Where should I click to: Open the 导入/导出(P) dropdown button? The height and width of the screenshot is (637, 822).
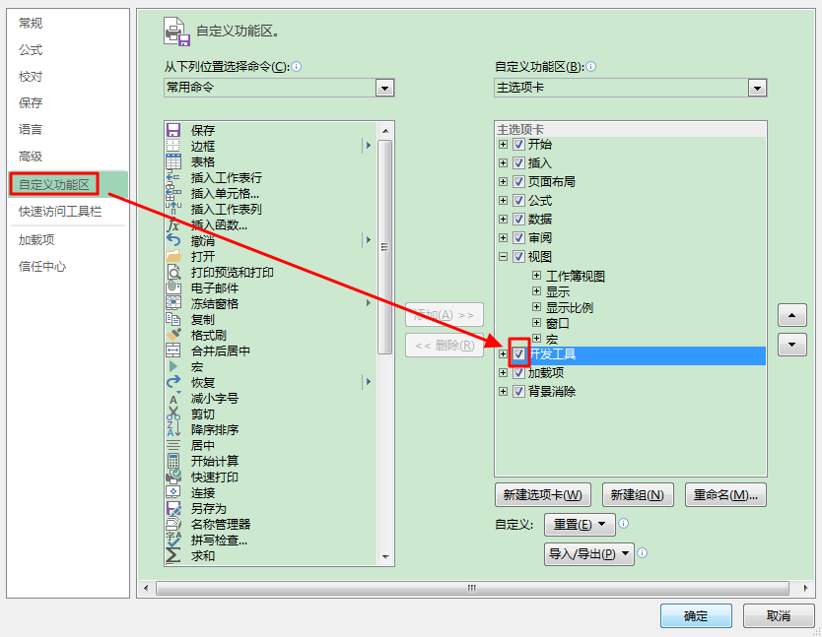point(588,553)
